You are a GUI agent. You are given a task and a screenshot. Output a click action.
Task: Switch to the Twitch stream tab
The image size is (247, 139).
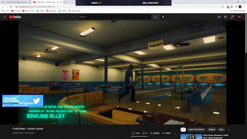click(15, 2)
